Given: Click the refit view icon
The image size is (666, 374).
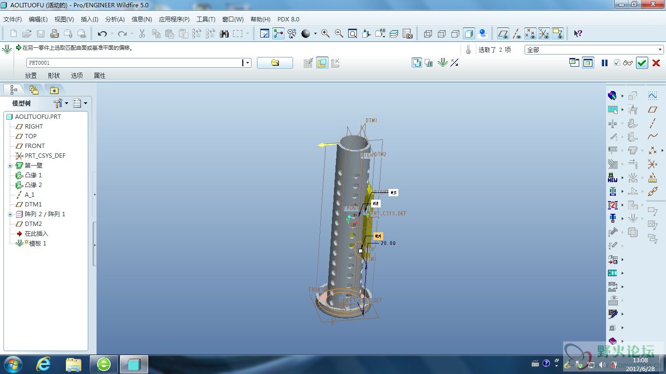Looking at the screenshot, I should click(x=353, y=34).
